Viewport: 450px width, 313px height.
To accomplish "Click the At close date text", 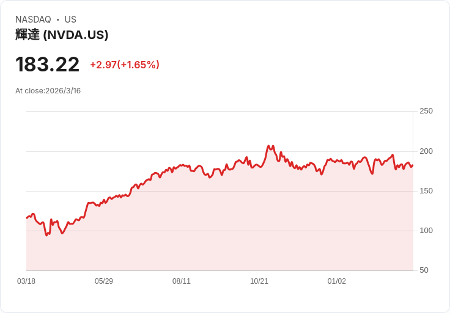I will (48, 91).
